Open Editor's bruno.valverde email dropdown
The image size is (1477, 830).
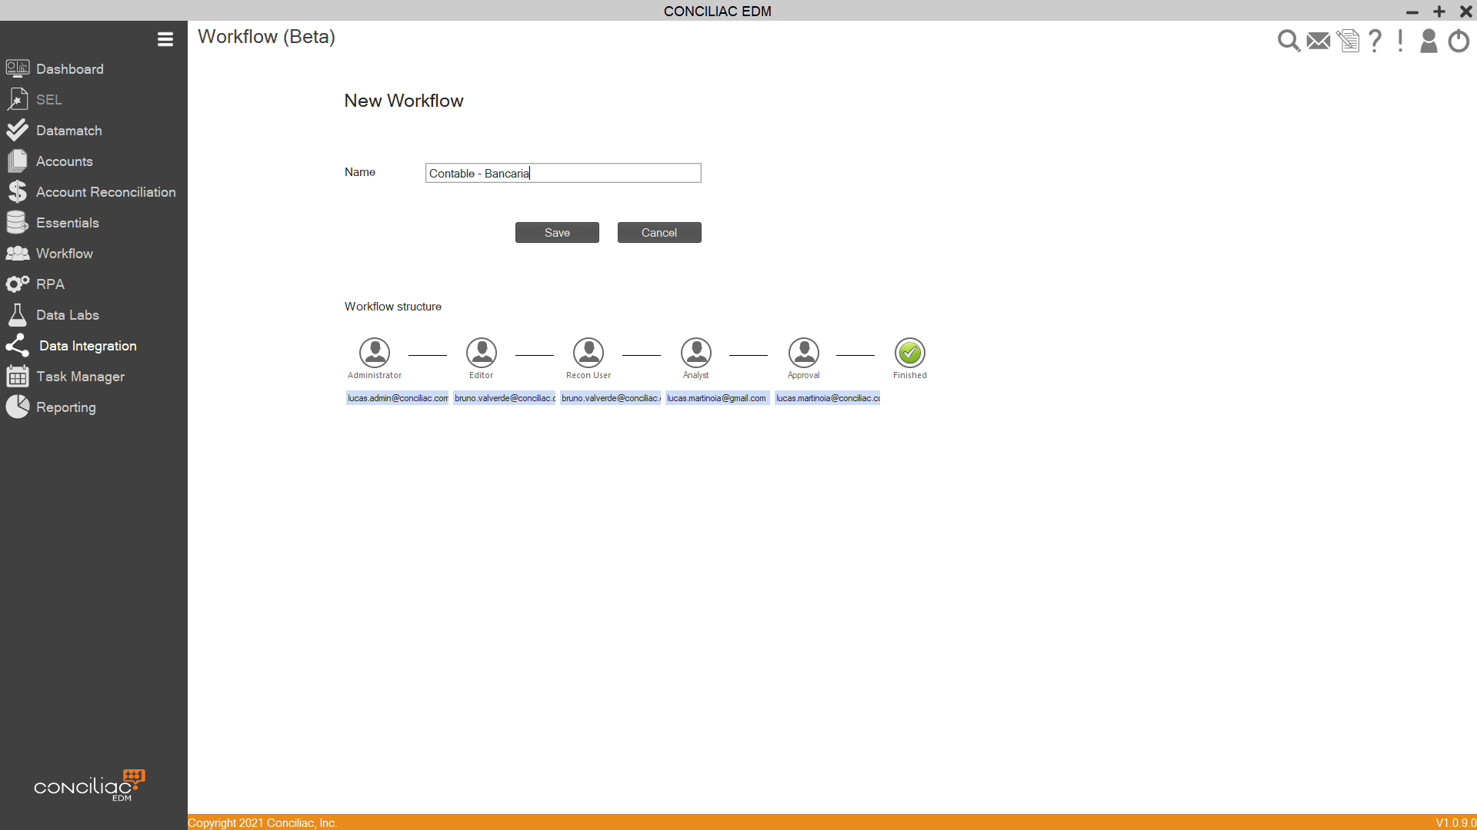(x=505, y=398)
